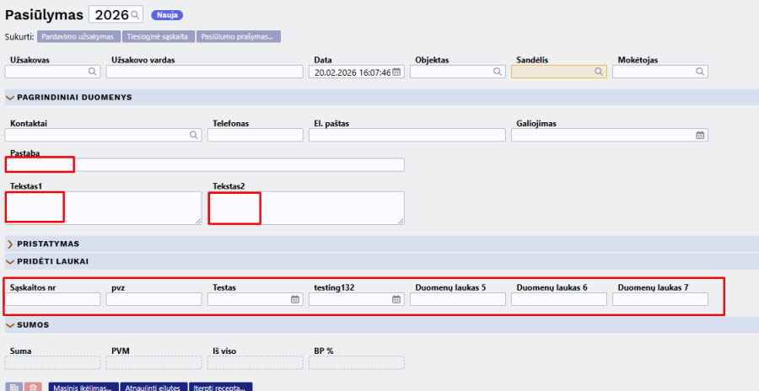Click the Atnaujinti eilutes button
The image size is (759, 391).
[154, 388]
